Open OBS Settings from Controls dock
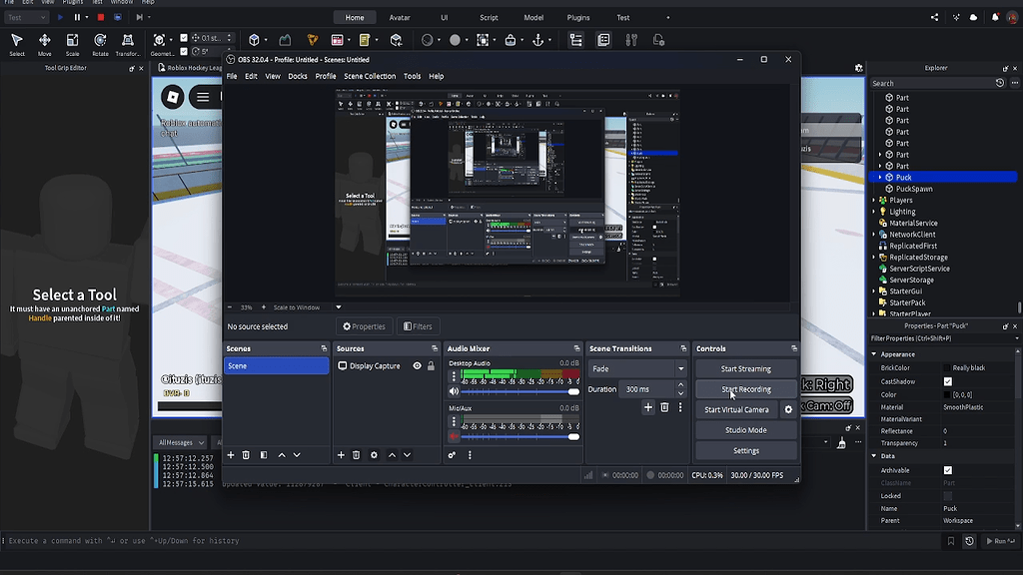 [x=745, y=450]
